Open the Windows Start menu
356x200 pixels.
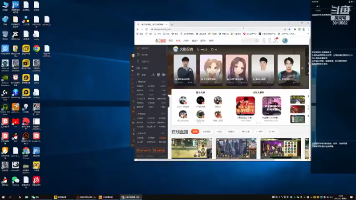3,197
